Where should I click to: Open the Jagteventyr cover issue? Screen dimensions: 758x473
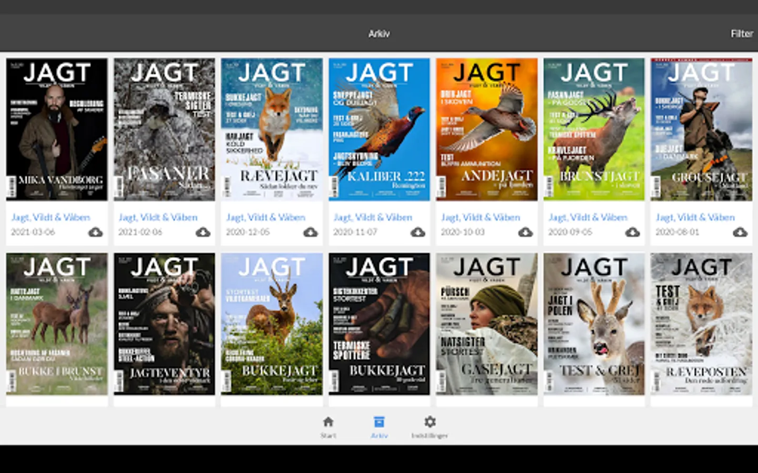164,324
